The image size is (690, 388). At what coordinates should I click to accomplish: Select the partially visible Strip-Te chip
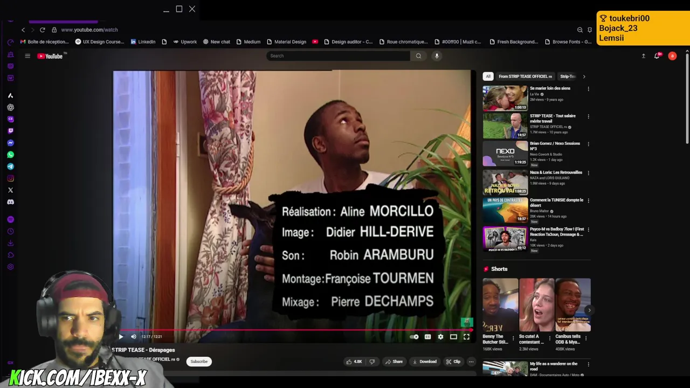tap(567, 77)
